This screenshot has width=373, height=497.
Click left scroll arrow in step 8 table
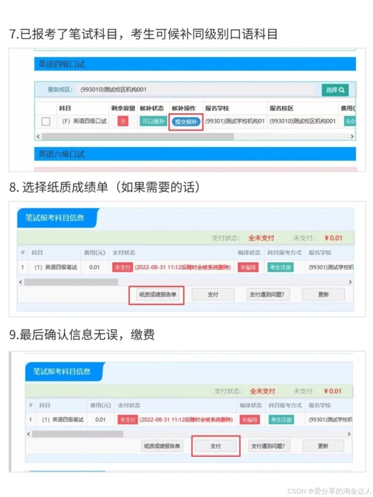point(20,282)
